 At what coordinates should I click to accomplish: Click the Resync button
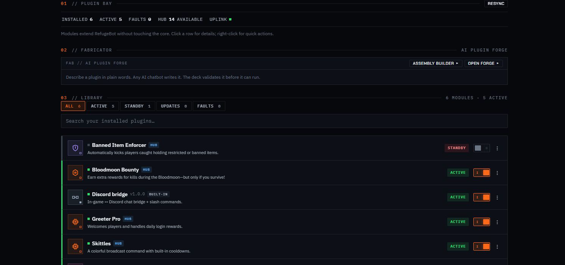(x=496, y=3)
